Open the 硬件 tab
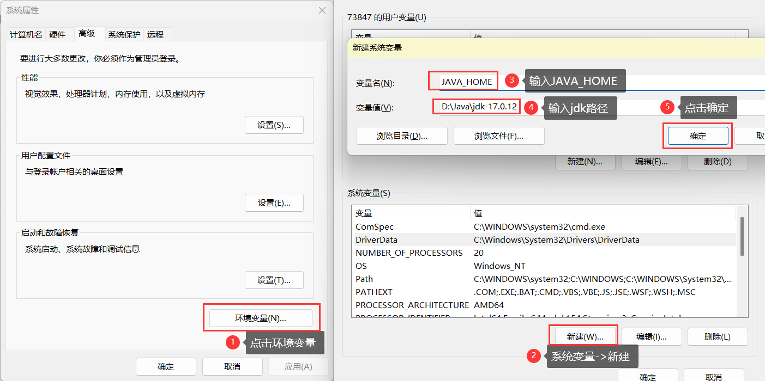Image resolution: width=765 pixels, height=381 pixels. (x=57, y=34)
